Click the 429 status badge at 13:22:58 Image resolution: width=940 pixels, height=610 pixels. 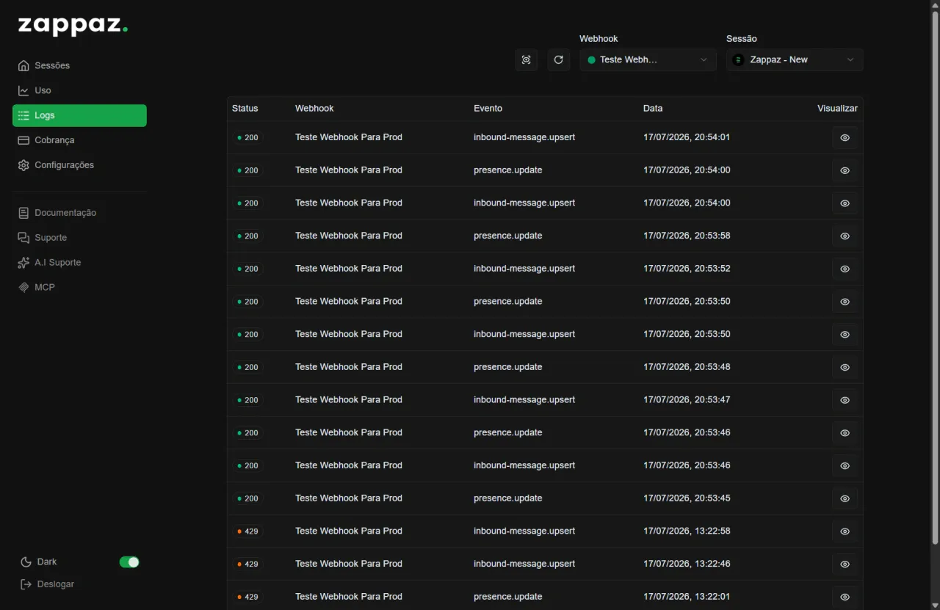[x=247, y=531]
